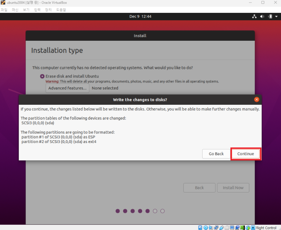The width and height of the screenshot is (281, 230).
Task: Click the hard disk activity icon in status bar
Action: (x=200, y=228)
